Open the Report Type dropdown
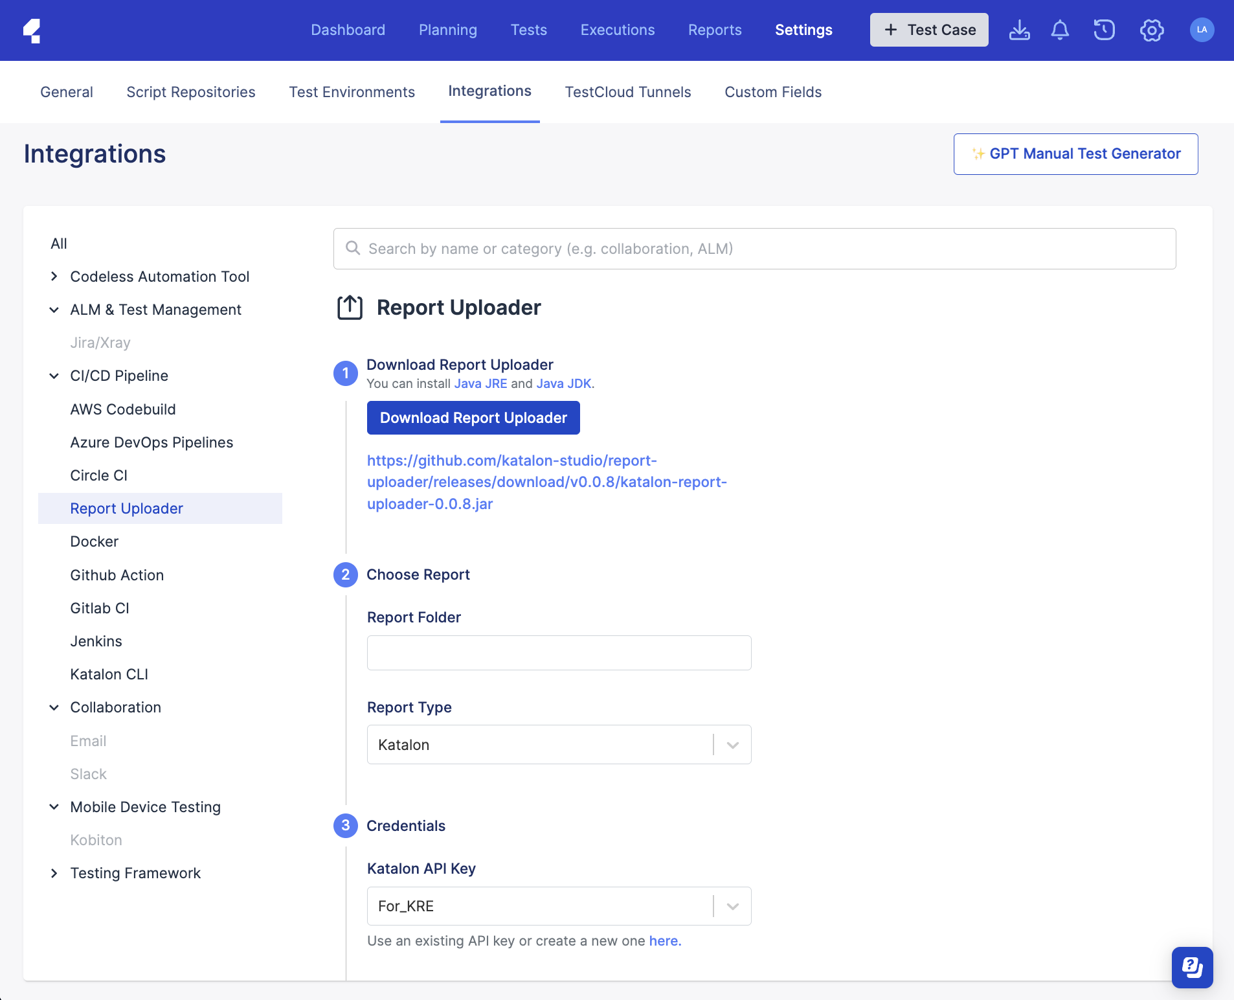 (x=732, y=744)
